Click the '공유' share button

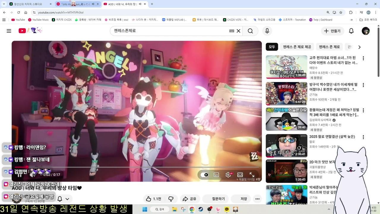pos(189,199)
